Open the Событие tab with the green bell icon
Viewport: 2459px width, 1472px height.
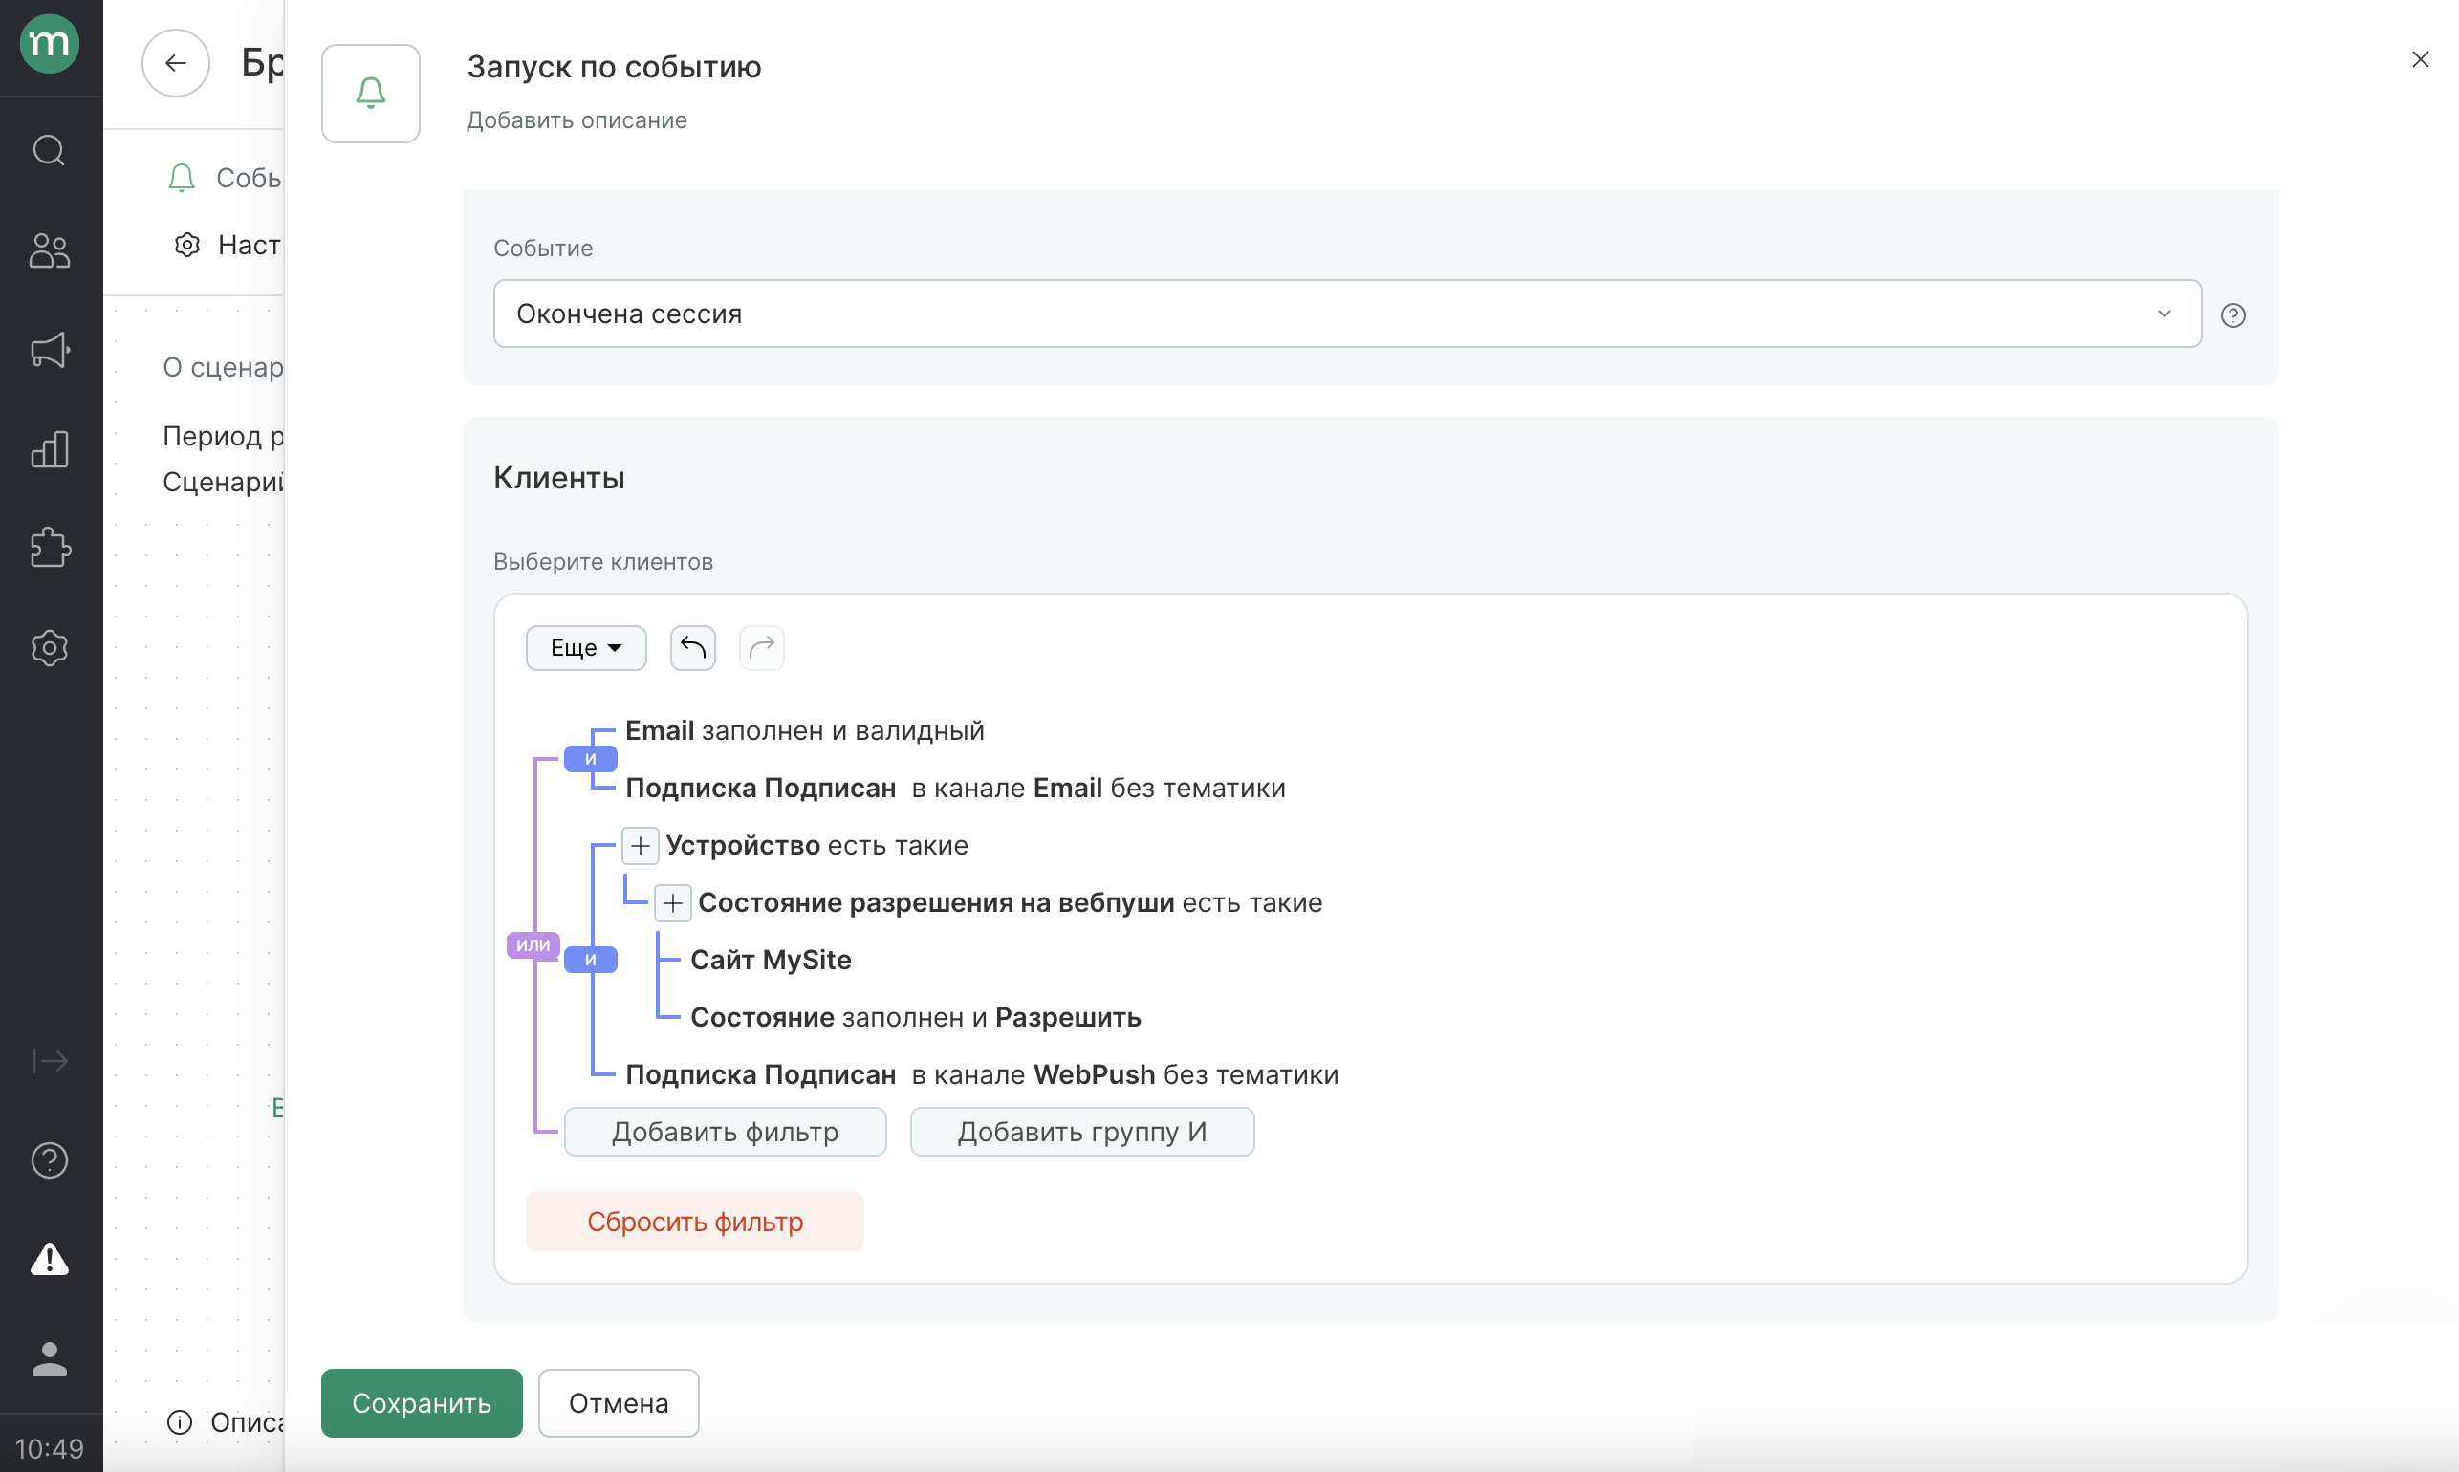(x=224, y=179)
